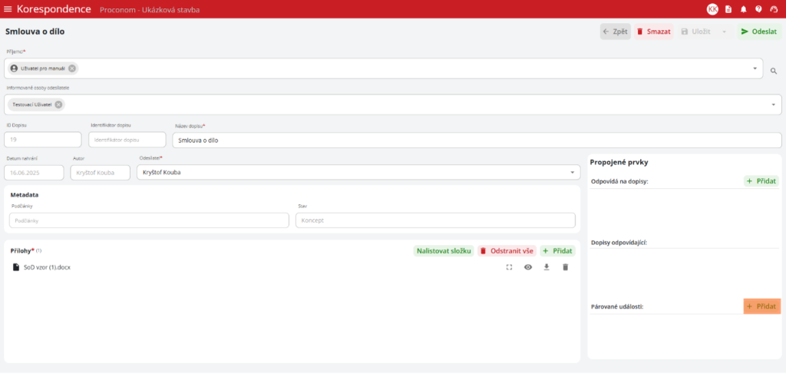Image resolution: width=786 pixels, height=374 pixels.
Task: Open SoD vzor (1).docx in fullscreen
Action: [509, 267]
